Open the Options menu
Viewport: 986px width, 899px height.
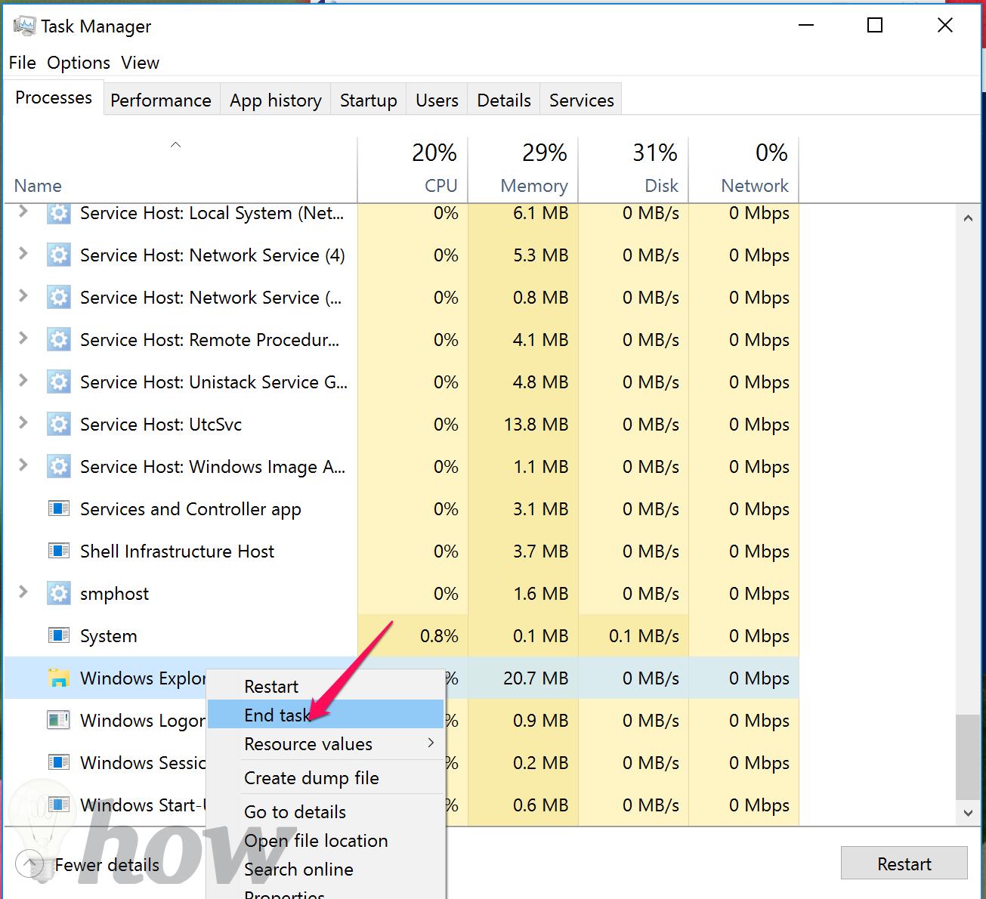click(x=79, y=63)
